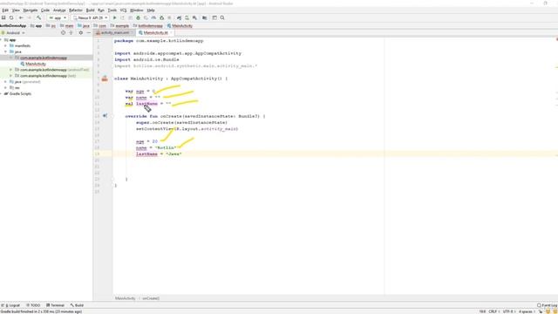Viewport: 558px width, 314px height.
Task: Click the project panel collapse-all icon
Action: [71, 32]
